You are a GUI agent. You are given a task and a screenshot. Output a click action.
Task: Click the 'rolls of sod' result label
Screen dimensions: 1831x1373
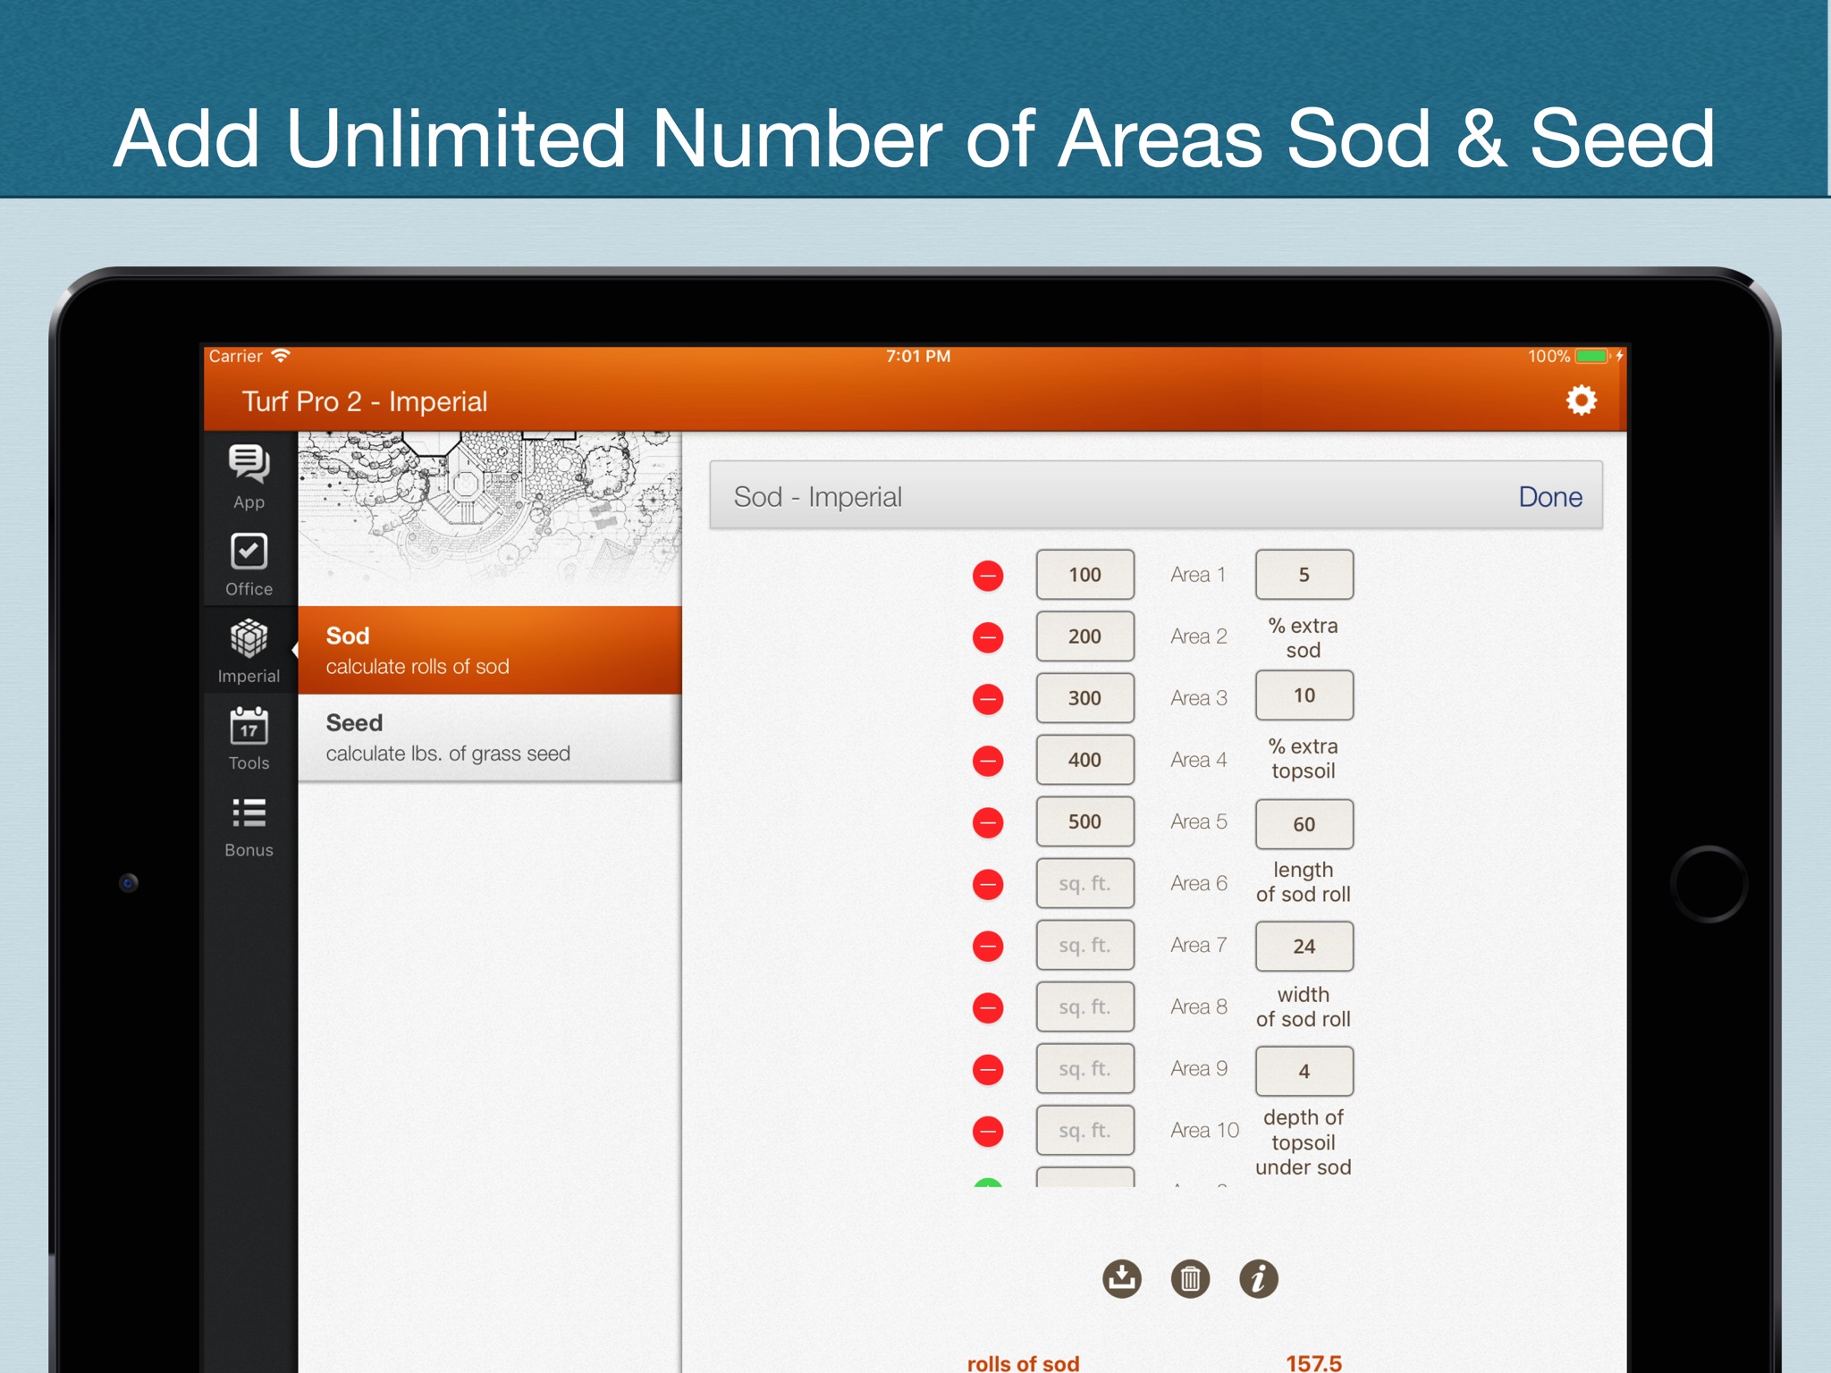(x=1023, y=1362)
